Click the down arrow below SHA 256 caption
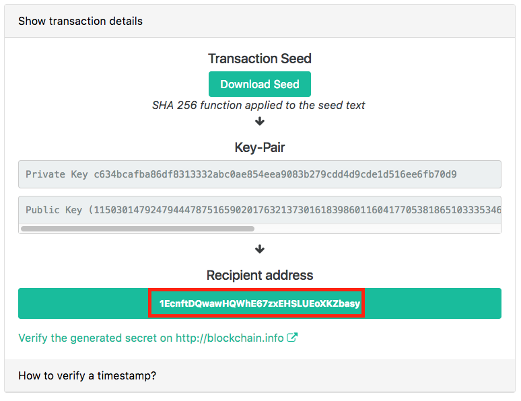The width and height of the screenshot is (521, 401). pos(260,121)
